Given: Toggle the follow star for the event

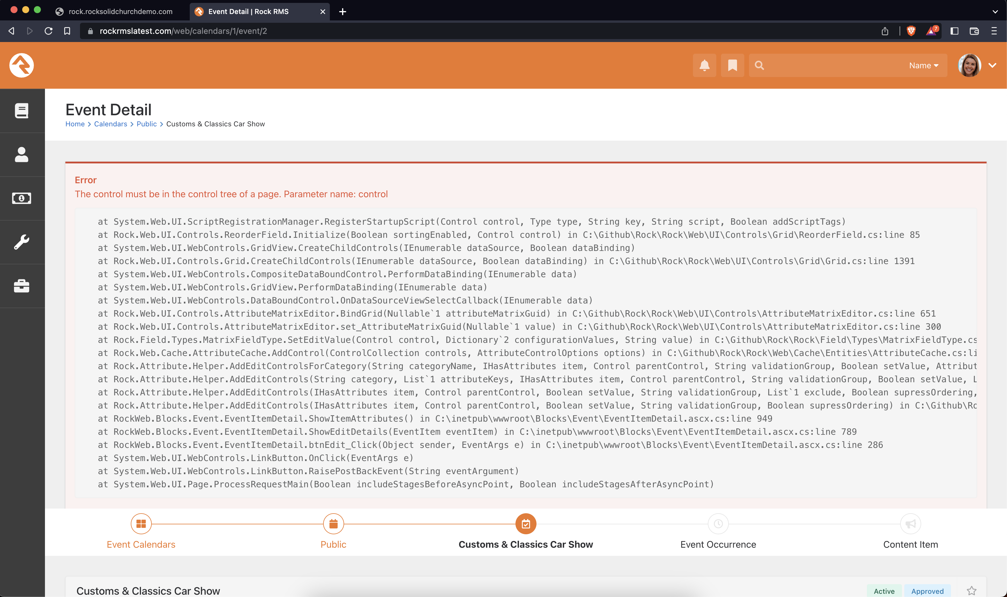Looking at the screenshot, I should [x=972, y=591].
